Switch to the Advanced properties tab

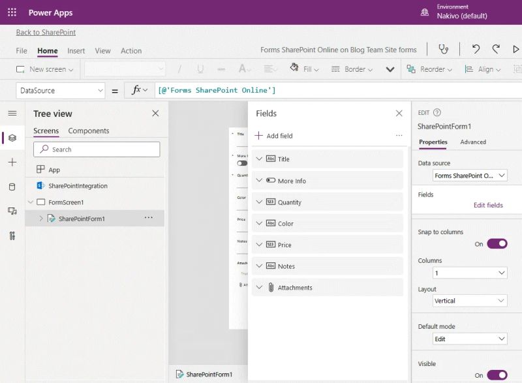click(473, 142)
